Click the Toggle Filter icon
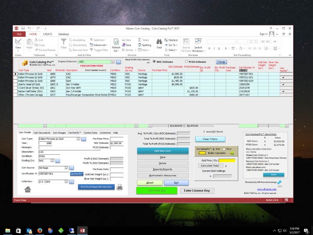The image size is (313, 235). pos(92,50)
